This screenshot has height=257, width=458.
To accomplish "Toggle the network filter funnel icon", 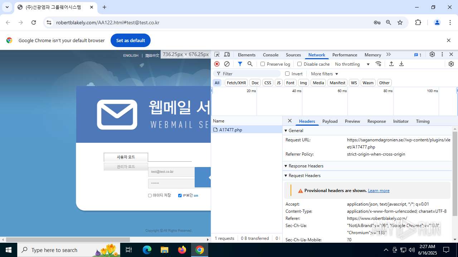I will 240,64.
